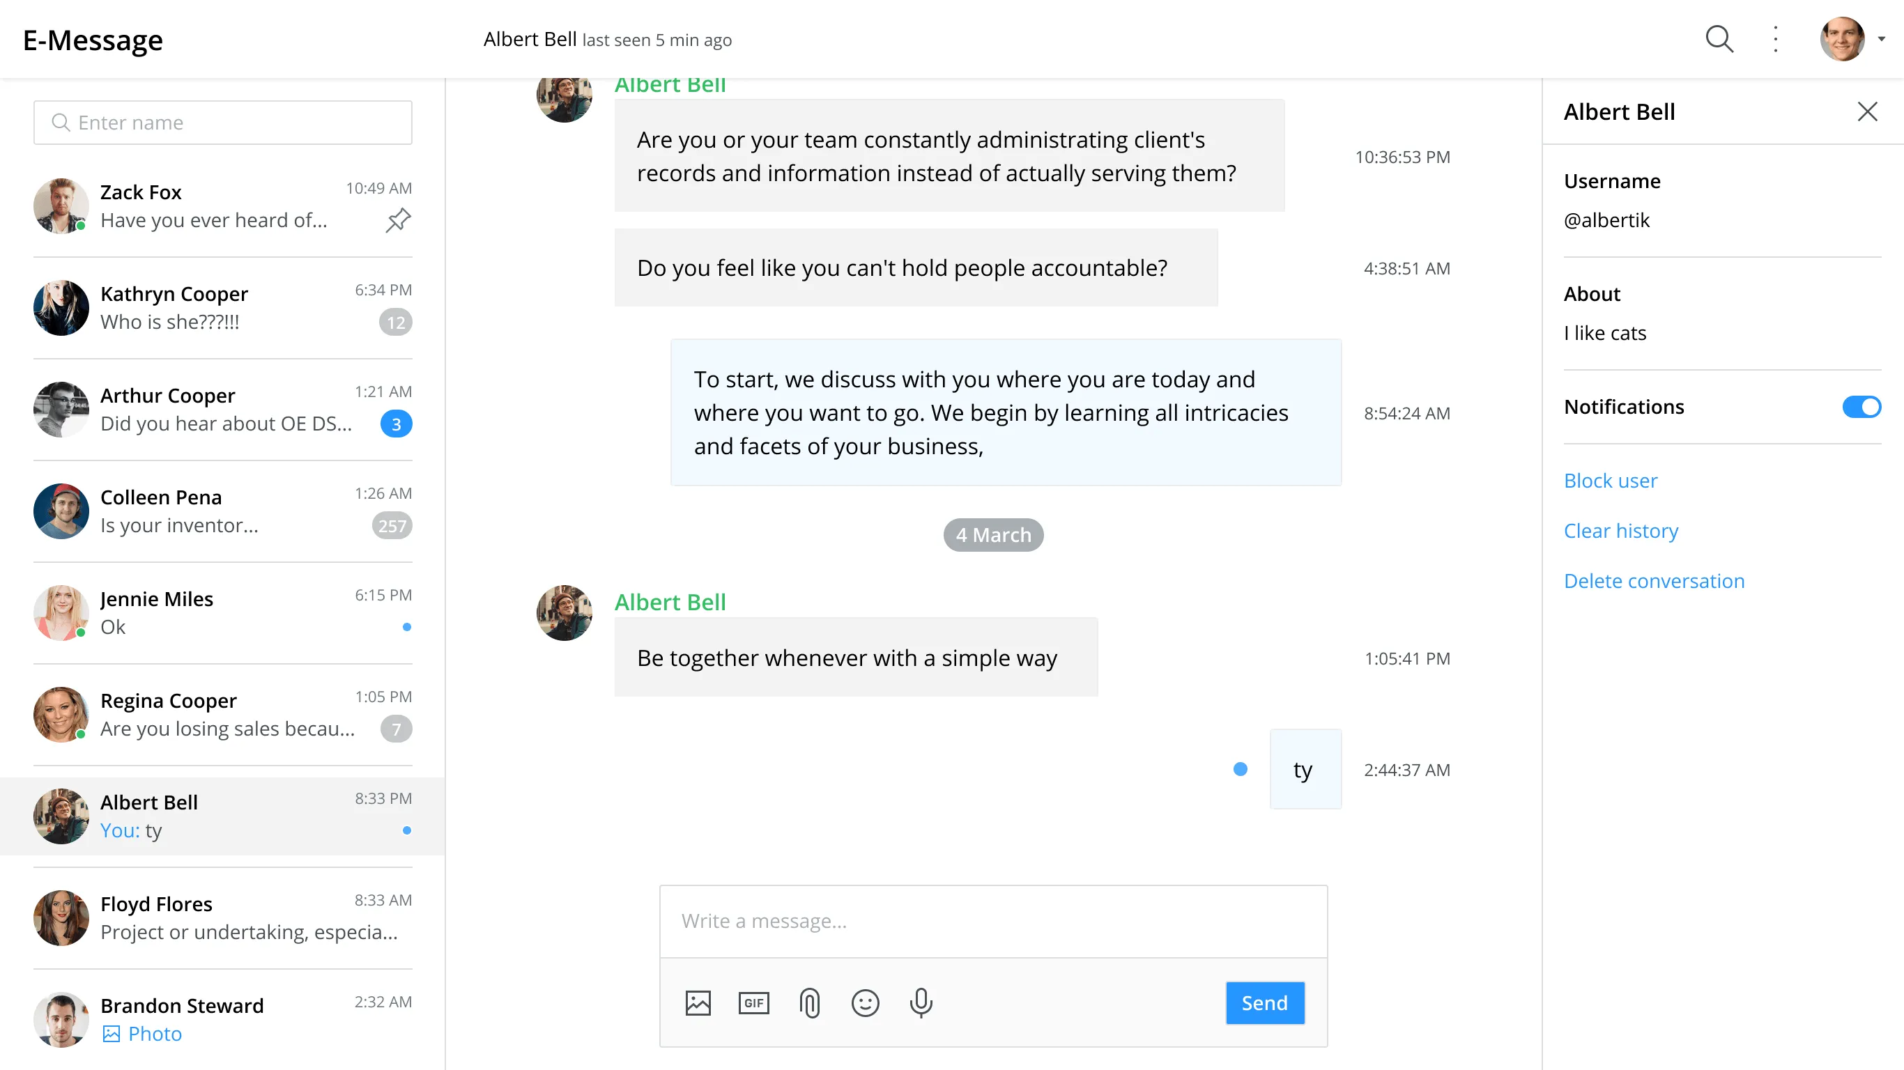This screenshot has height=1070, width=1904.
Task: Open the Kathryn Cooper conversation
Action: [x=222, y=307]
